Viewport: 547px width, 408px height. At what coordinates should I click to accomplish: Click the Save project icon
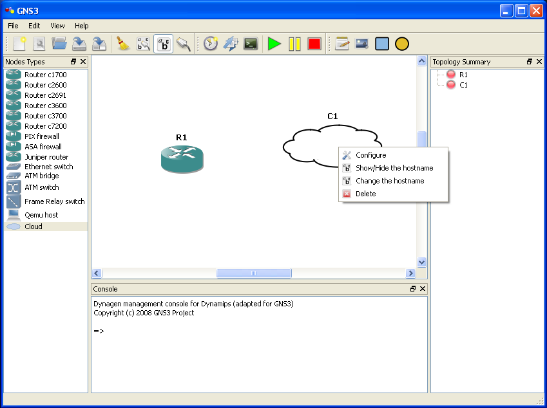point(79,44)
